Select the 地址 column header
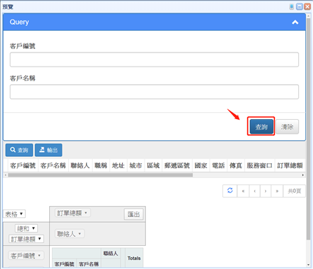313x269 pixels. (118, 165)
